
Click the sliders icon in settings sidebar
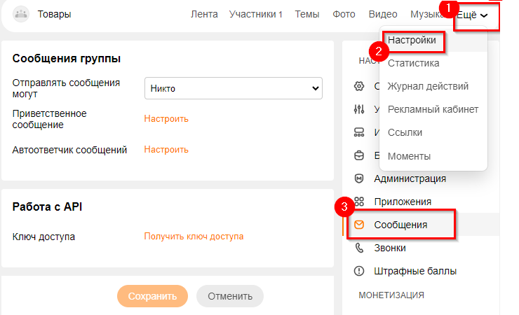pyautogui.click(x=360, y=109)
